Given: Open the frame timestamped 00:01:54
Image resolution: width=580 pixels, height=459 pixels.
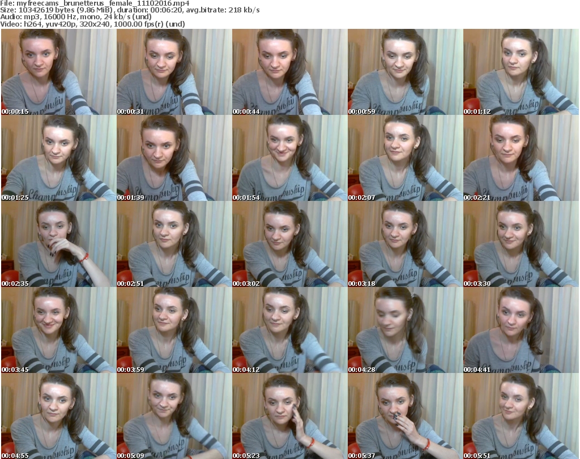Looking at the screenshot, I should (289, 158).
